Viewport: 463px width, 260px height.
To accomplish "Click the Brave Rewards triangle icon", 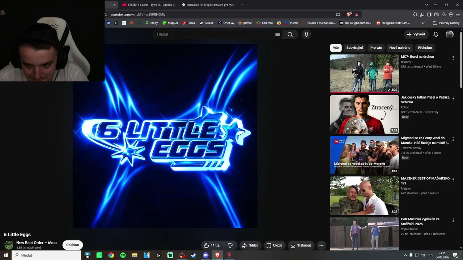I will pyautogui.click(x=357, y=14).
